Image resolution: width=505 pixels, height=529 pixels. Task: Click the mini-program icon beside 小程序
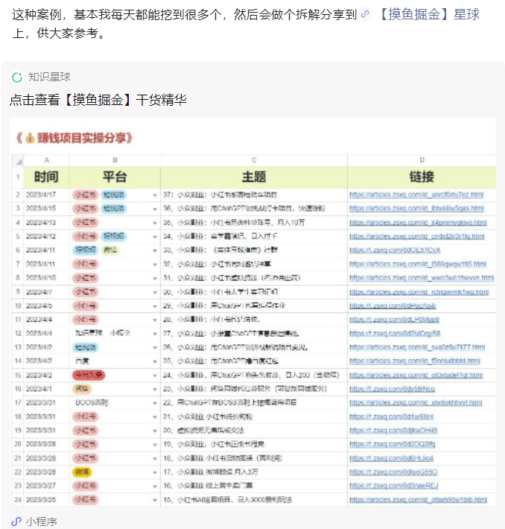(16, 522)
